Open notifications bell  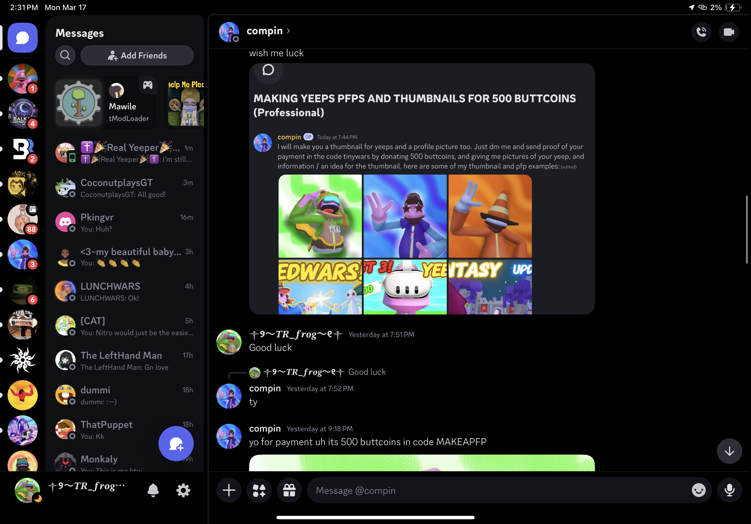click(153, 490)
